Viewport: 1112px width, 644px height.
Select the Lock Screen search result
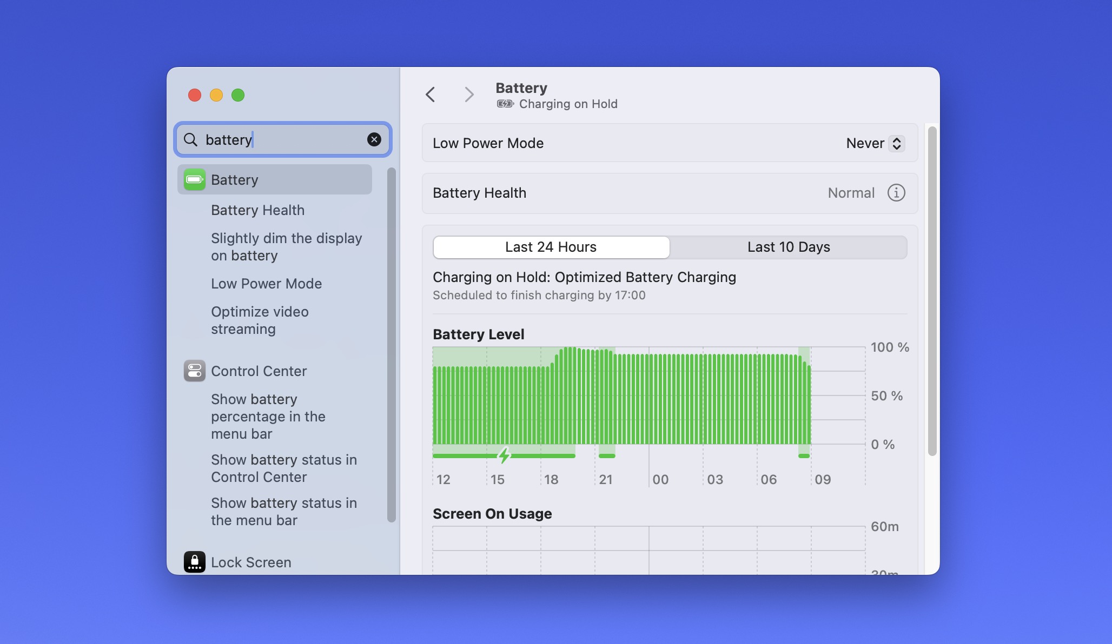pyautogui.click(x=251, y=562)
